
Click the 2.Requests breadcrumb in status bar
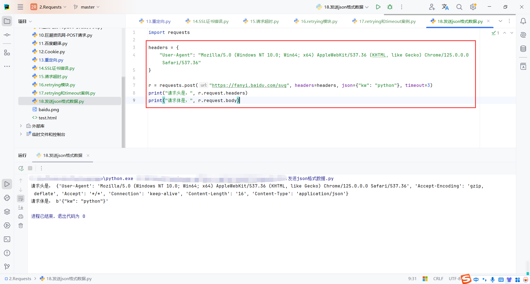coord(18,279)
